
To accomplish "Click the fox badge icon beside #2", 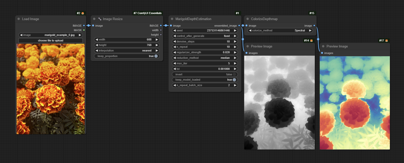I will click(83, 13).
